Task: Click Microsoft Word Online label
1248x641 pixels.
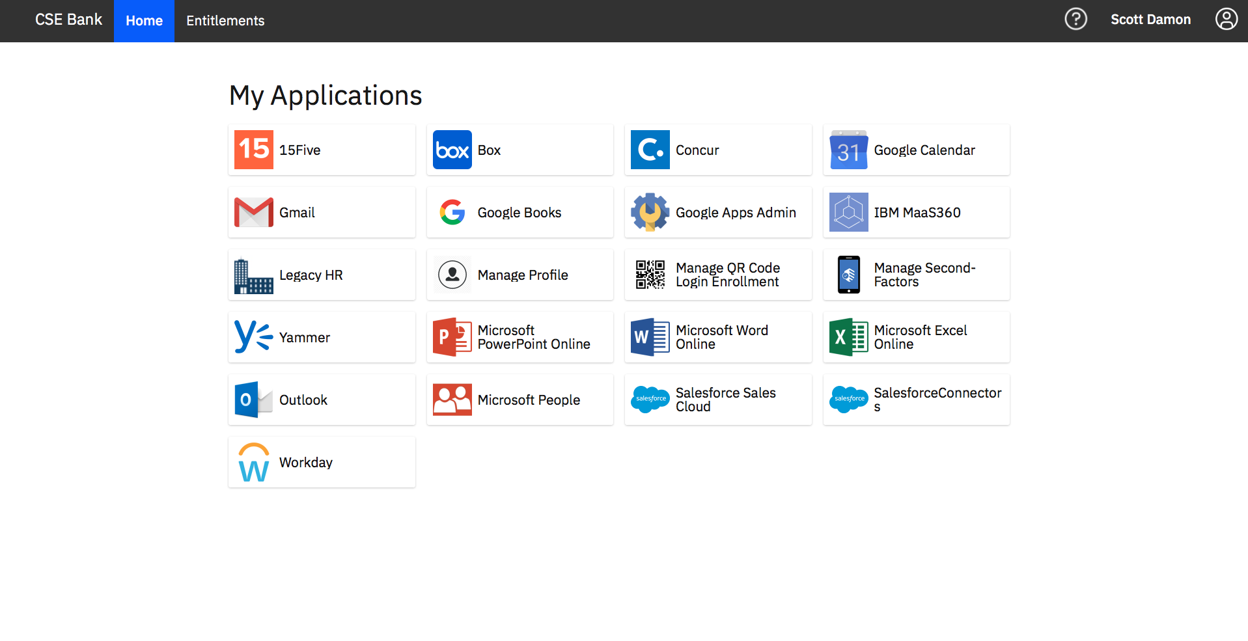Action: [722, 337]
